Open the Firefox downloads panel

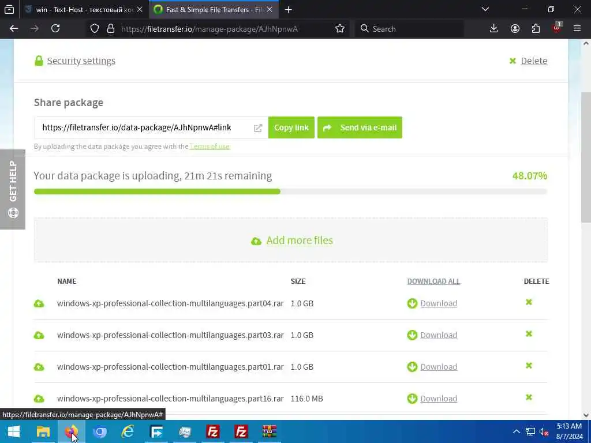[x=494, y=29]
